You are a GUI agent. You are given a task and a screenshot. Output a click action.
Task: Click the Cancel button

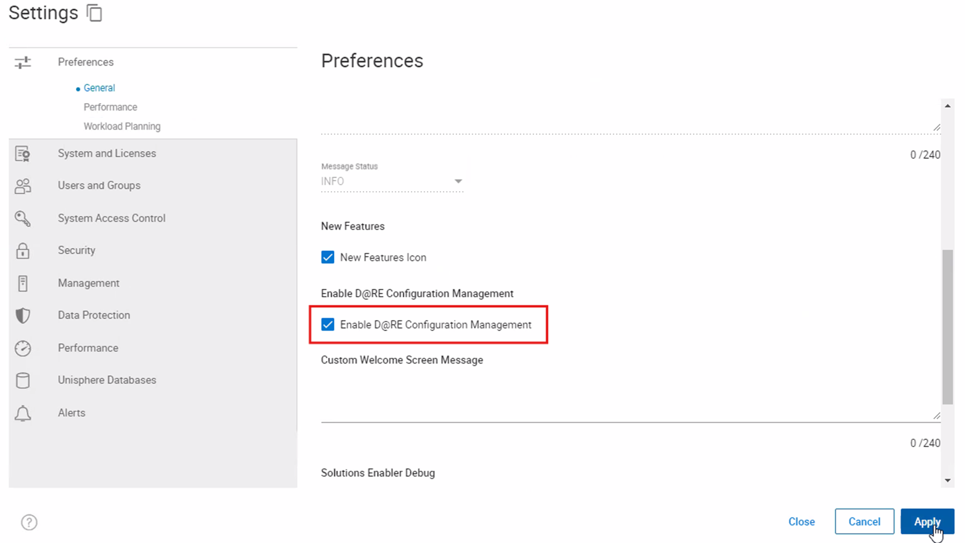(864, 521)
